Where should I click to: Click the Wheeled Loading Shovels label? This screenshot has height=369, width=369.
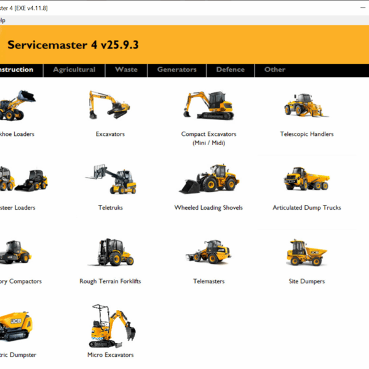coord(208,208)
